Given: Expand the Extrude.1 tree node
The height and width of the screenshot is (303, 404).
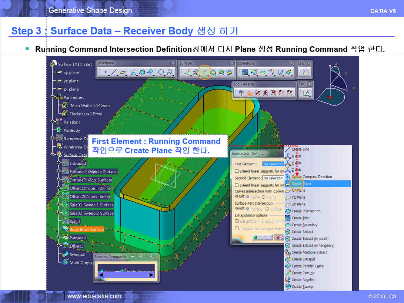Looking at the screenshot, I should pyautogui.click(x=59, y=163).
